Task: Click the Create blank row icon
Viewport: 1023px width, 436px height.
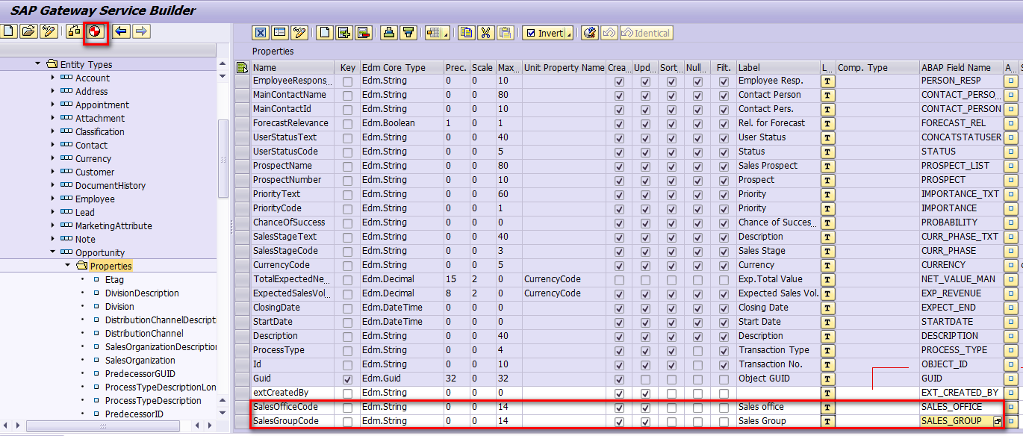Action: tap(325, 33)
